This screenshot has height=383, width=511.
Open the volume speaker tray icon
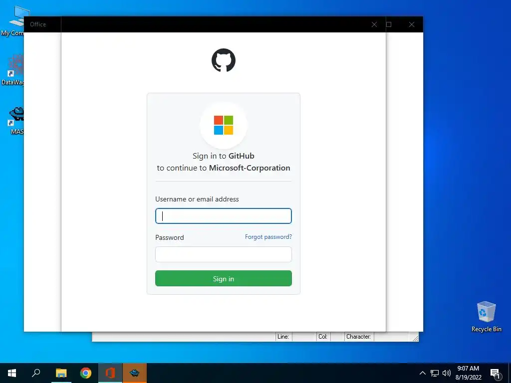(x=447, y=373)
